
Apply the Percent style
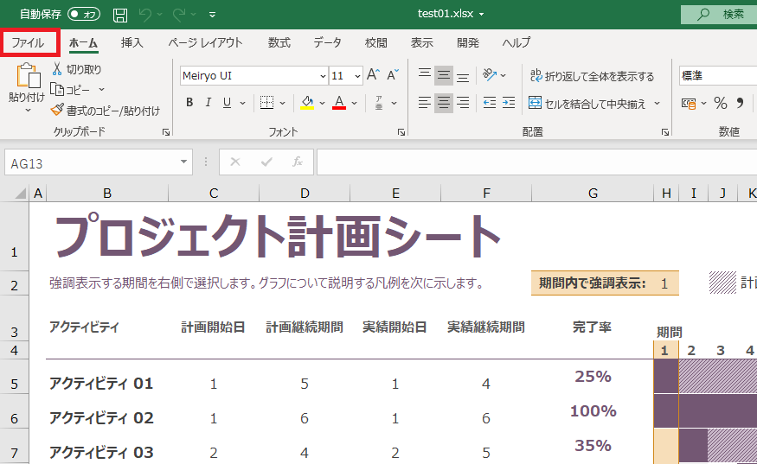pyautogui.click(x=721, y=103)
